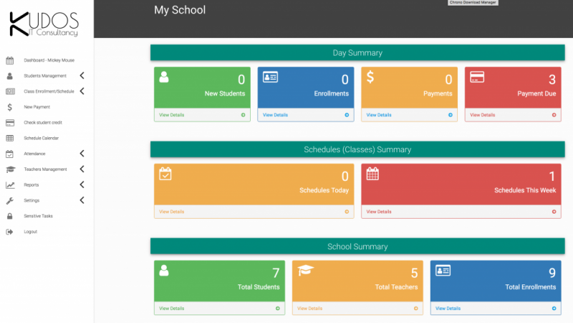Click the Check student credit card icon
573x323 pixels.
tap(10, 122)
